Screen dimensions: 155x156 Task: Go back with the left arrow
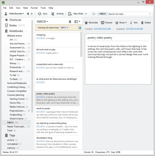point(28,14)
